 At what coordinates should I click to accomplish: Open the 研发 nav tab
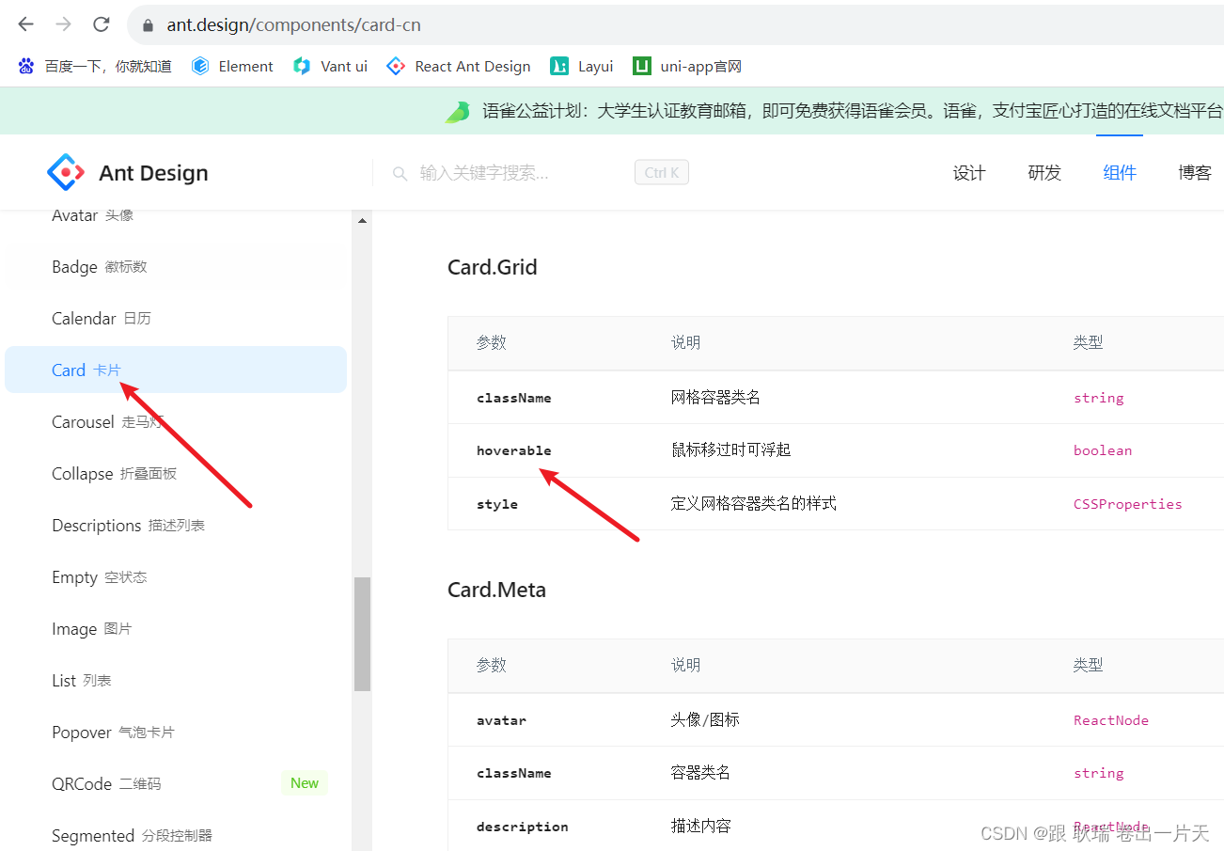coord(1044,173)
